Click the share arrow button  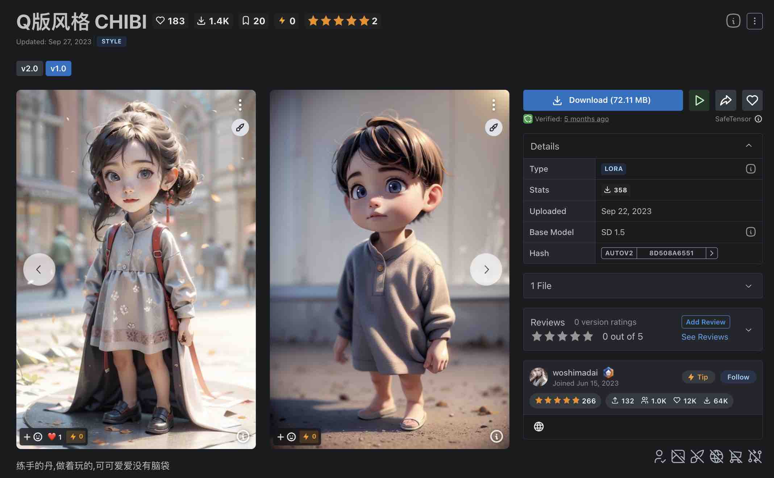(x=725, y=100)
